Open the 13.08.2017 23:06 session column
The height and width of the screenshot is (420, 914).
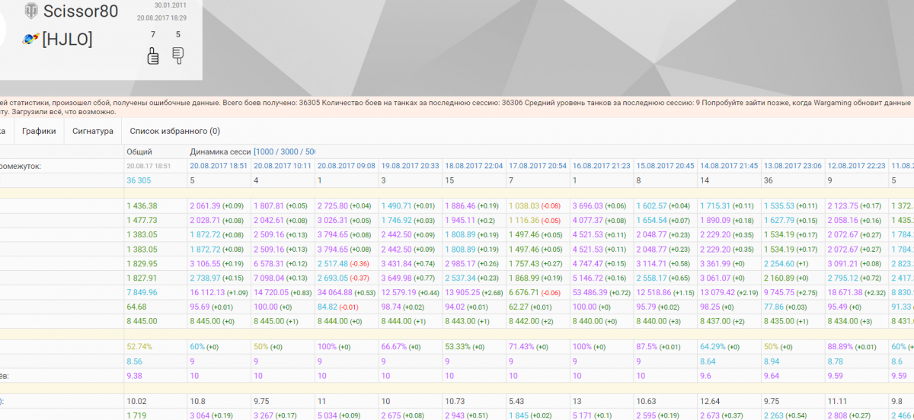[791, 165]
